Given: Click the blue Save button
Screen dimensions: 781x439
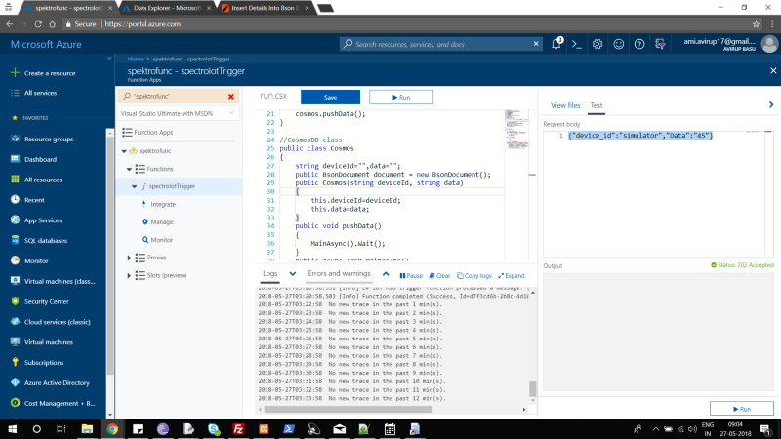Looking at the screenshot, I should (x=330, y=97).
